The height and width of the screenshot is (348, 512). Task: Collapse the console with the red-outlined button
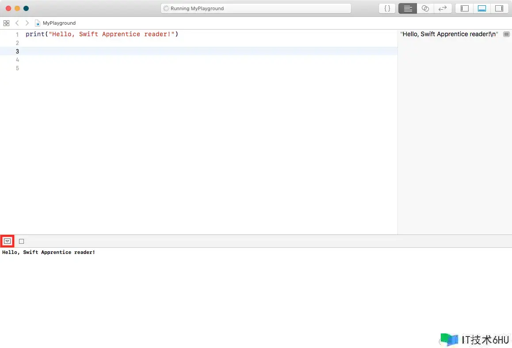pyautogui.click(x=7, y=241)
